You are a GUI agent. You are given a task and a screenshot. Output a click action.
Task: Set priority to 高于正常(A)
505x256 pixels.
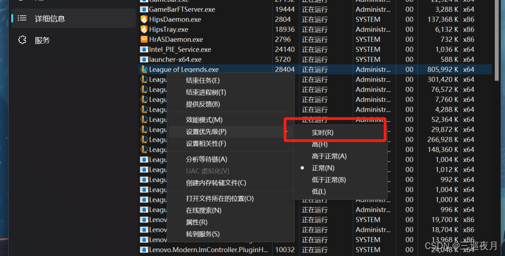click(x=339, y=156)
